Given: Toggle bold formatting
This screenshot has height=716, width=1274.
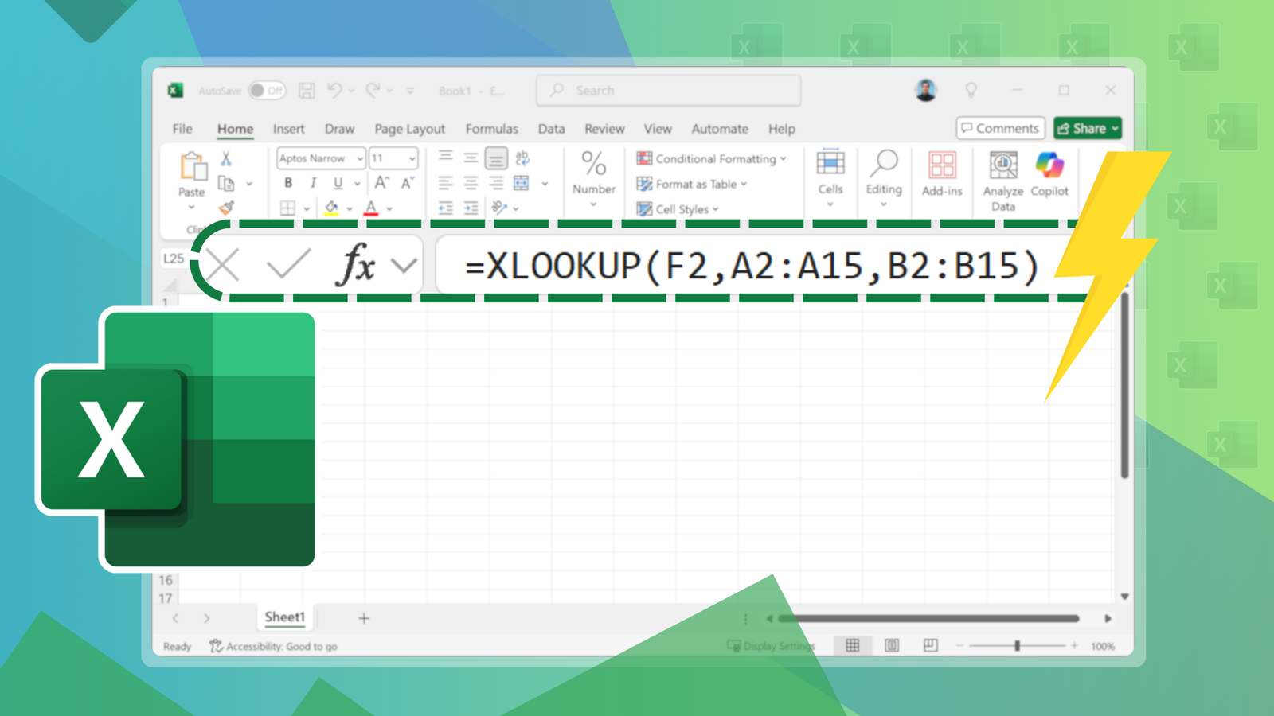Looking at the screenshot, I should coord(288,183).
